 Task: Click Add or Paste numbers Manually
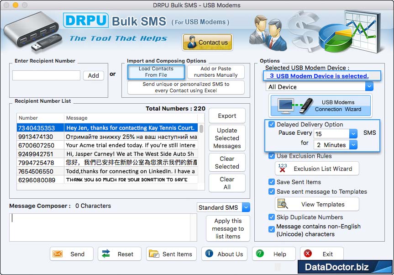[x=215, y=72]
